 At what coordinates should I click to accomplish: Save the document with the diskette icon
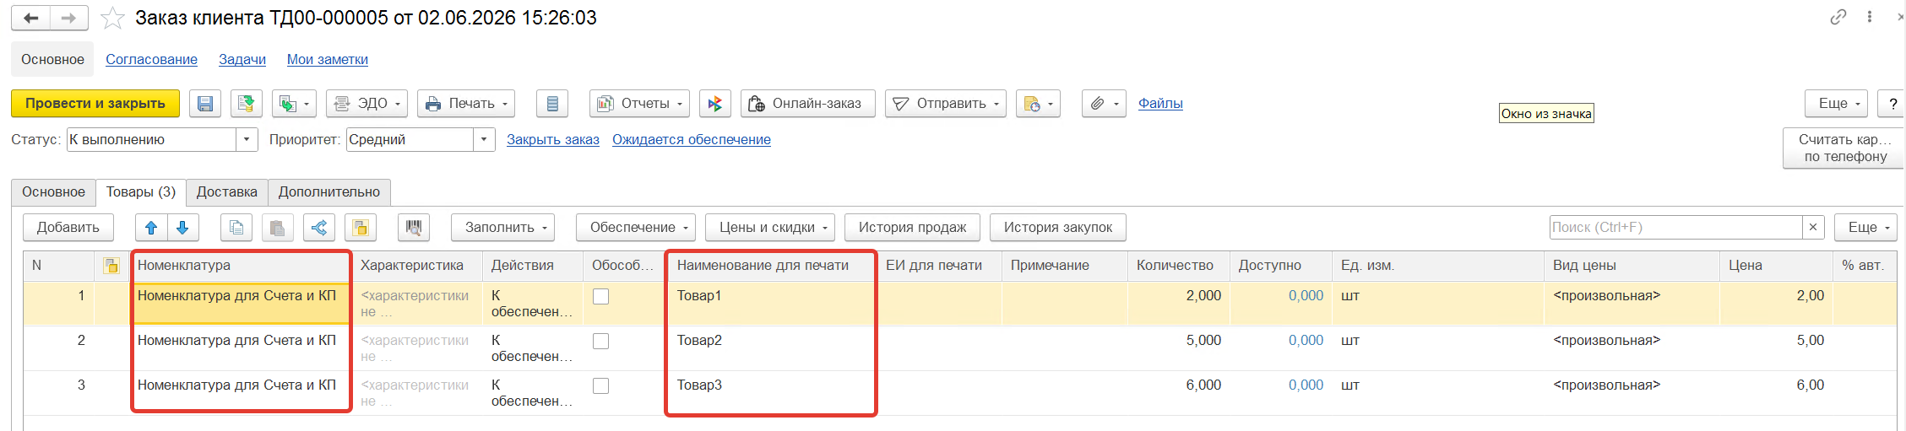point(205,104)
